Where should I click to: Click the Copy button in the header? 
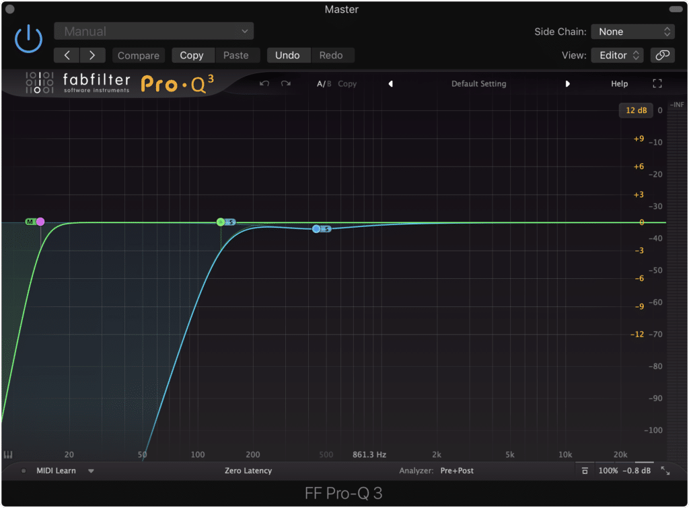(192, 55)
